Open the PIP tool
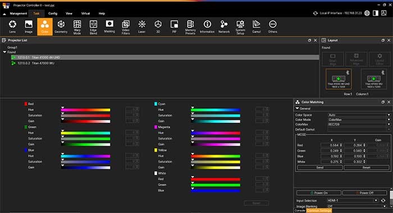Screen dimensions: 393x213 click(174, 27)
